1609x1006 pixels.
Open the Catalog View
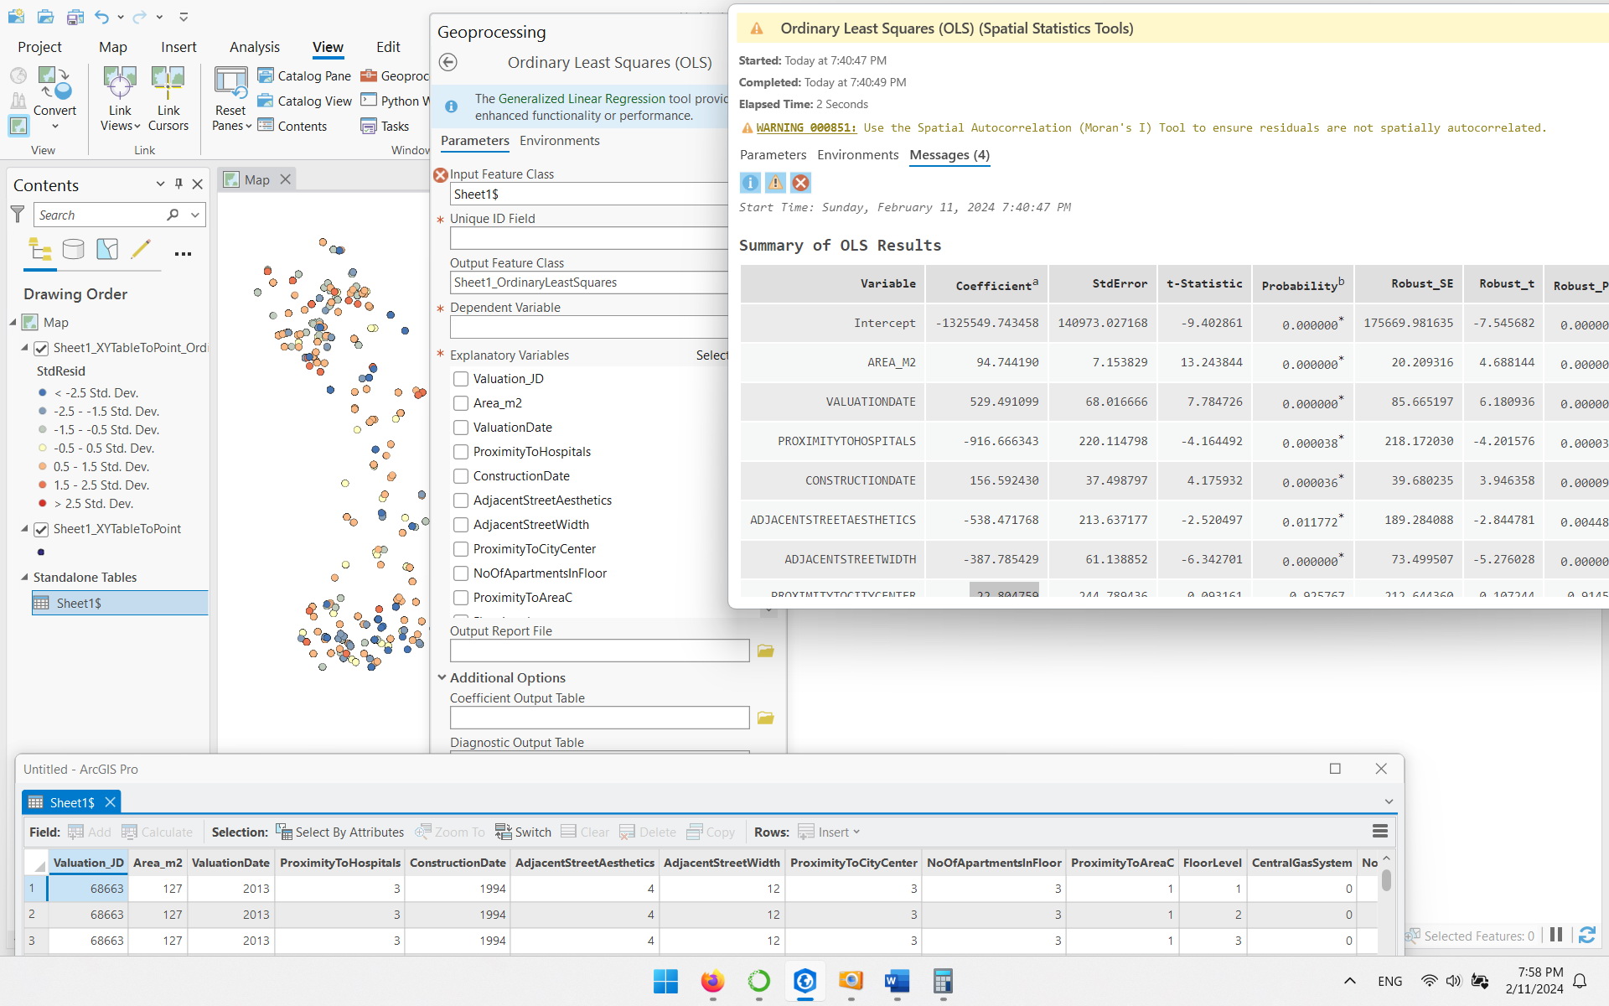304,101
